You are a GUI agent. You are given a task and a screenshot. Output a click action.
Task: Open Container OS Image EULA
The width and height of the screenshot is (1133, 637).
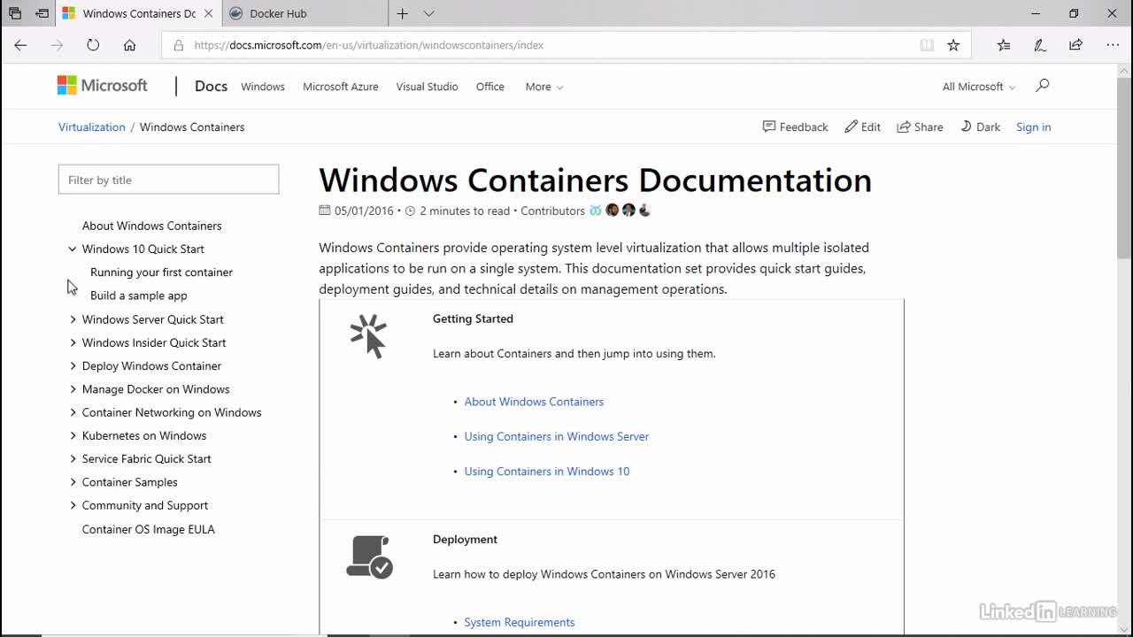click(x=149, y=529)
